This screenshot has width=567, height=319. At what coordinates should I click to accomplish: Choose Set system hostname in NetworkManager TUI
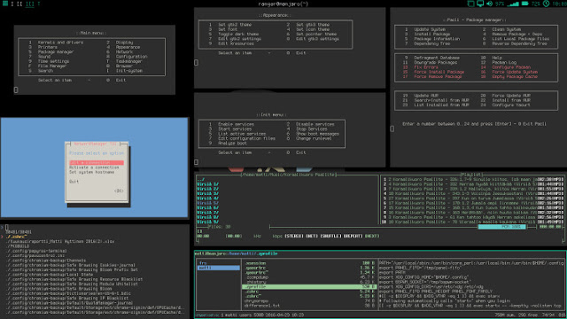(x=92, y=172)
